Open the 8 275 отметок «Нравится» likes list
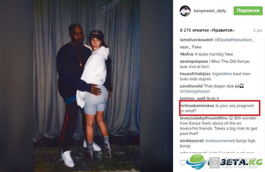Image resolution: width=265 pixels, height=172 pixels. [207, 31]
